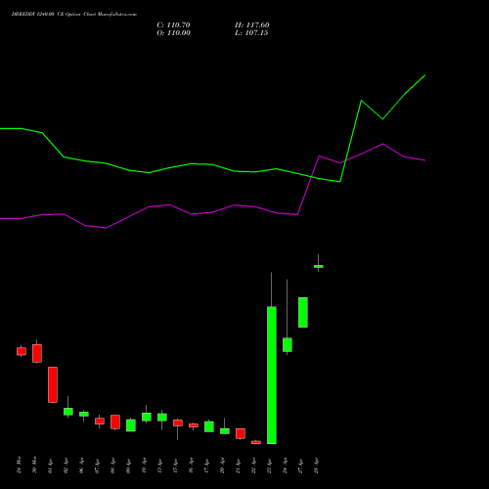
Task: Click the purple indicator line's right endpoint
Action: pos(424,160)
